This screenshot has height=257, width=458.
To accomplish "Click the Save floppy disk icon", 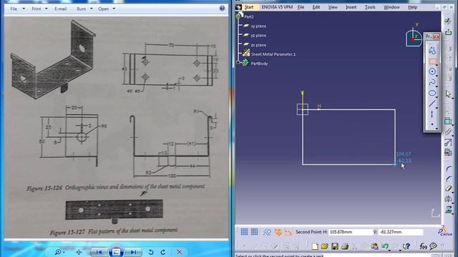I will (335, 246).
